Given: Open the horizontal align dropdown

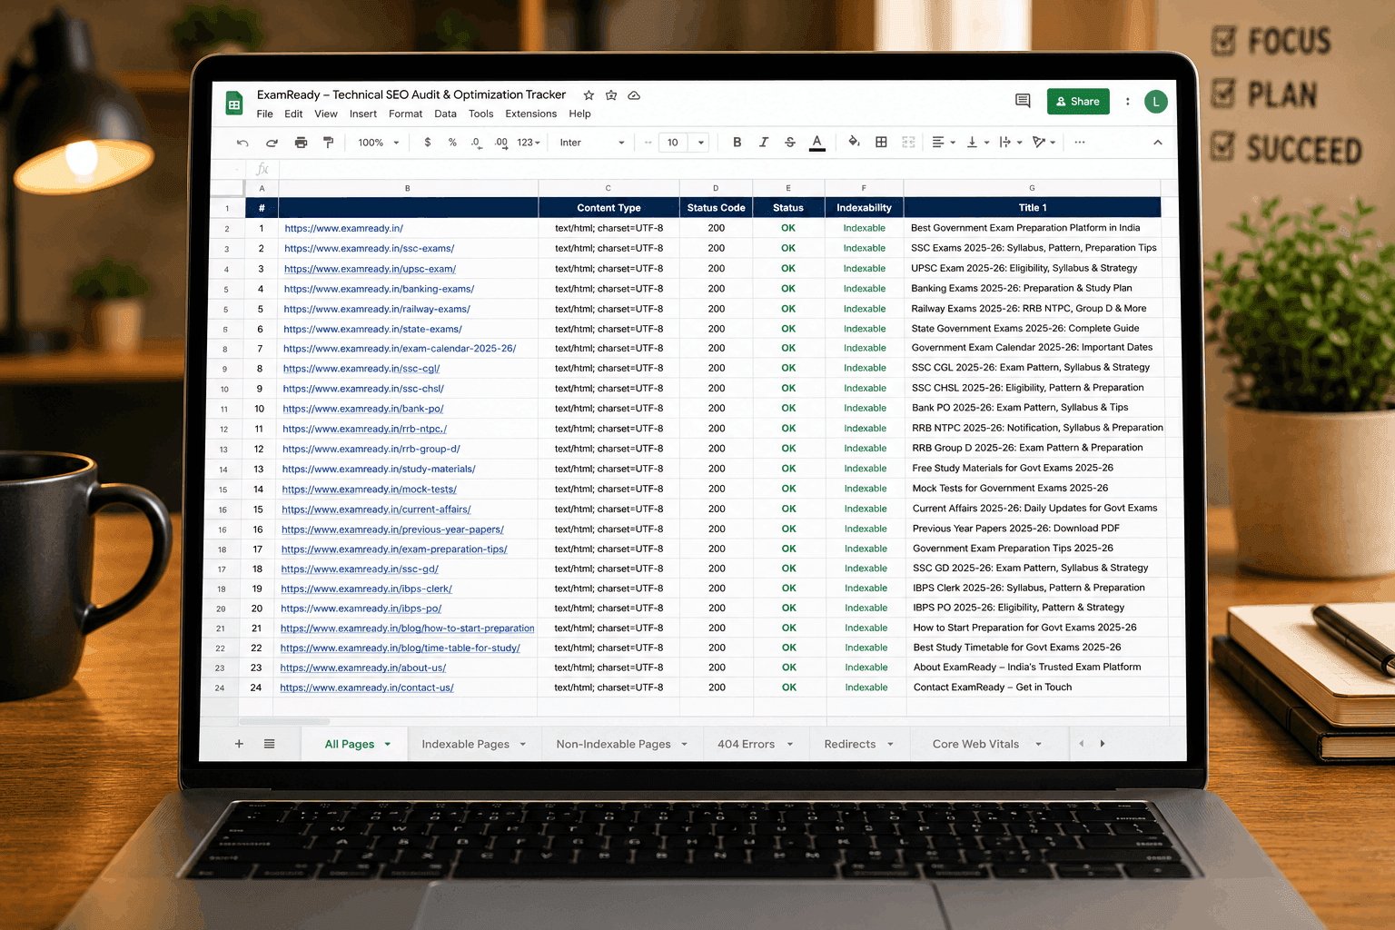Looking at the screenshot, I should tap(944, 142).
